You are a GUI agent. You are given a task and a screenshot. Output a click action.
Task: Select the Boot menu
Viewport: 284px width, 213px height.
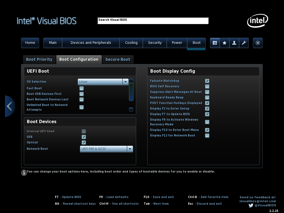[197, 43]
